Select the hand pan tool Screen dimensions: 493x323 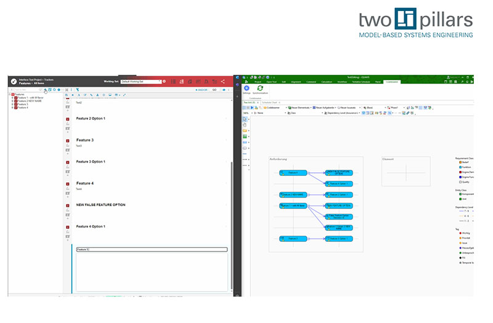point(245,125)
